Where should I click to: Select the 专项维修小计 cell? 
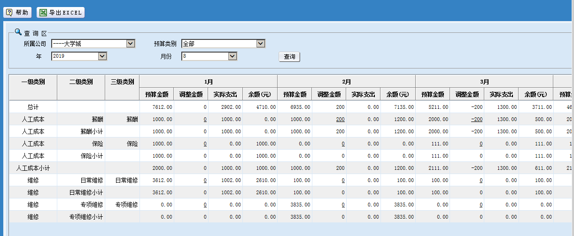(81, 217)
